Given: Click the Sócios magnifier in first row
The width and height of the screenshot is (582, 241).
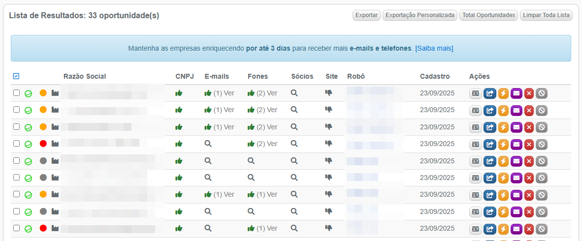Looking at the screenshot, I should (294, 93).
